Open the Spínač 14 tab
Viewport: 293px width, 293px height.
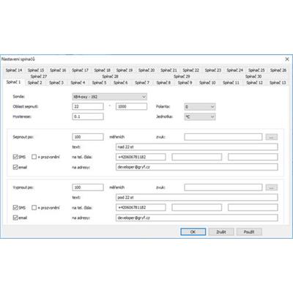[14, 70]
